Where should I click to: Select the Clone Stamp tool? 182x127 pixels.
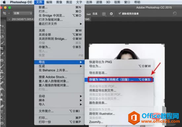click(2, 72)
